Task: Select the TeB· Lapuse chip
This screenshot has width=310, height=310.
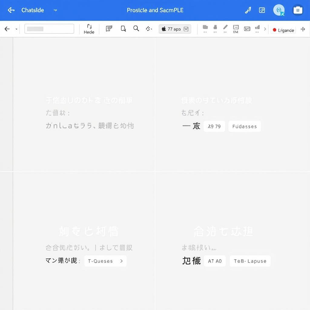Action: (250, 261)
